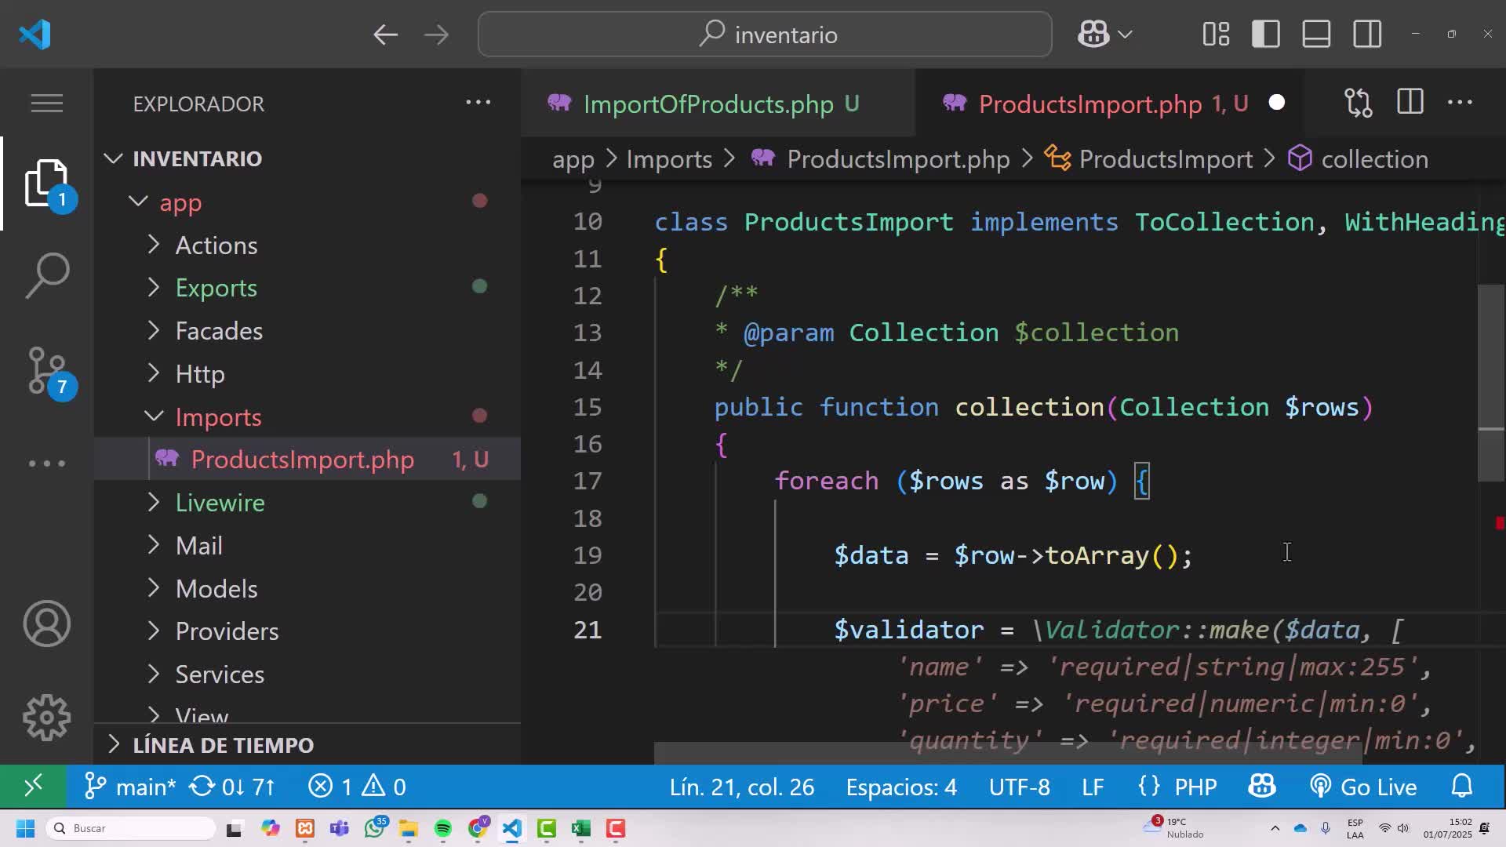Go forward using the right arrow

click(436, 35)
